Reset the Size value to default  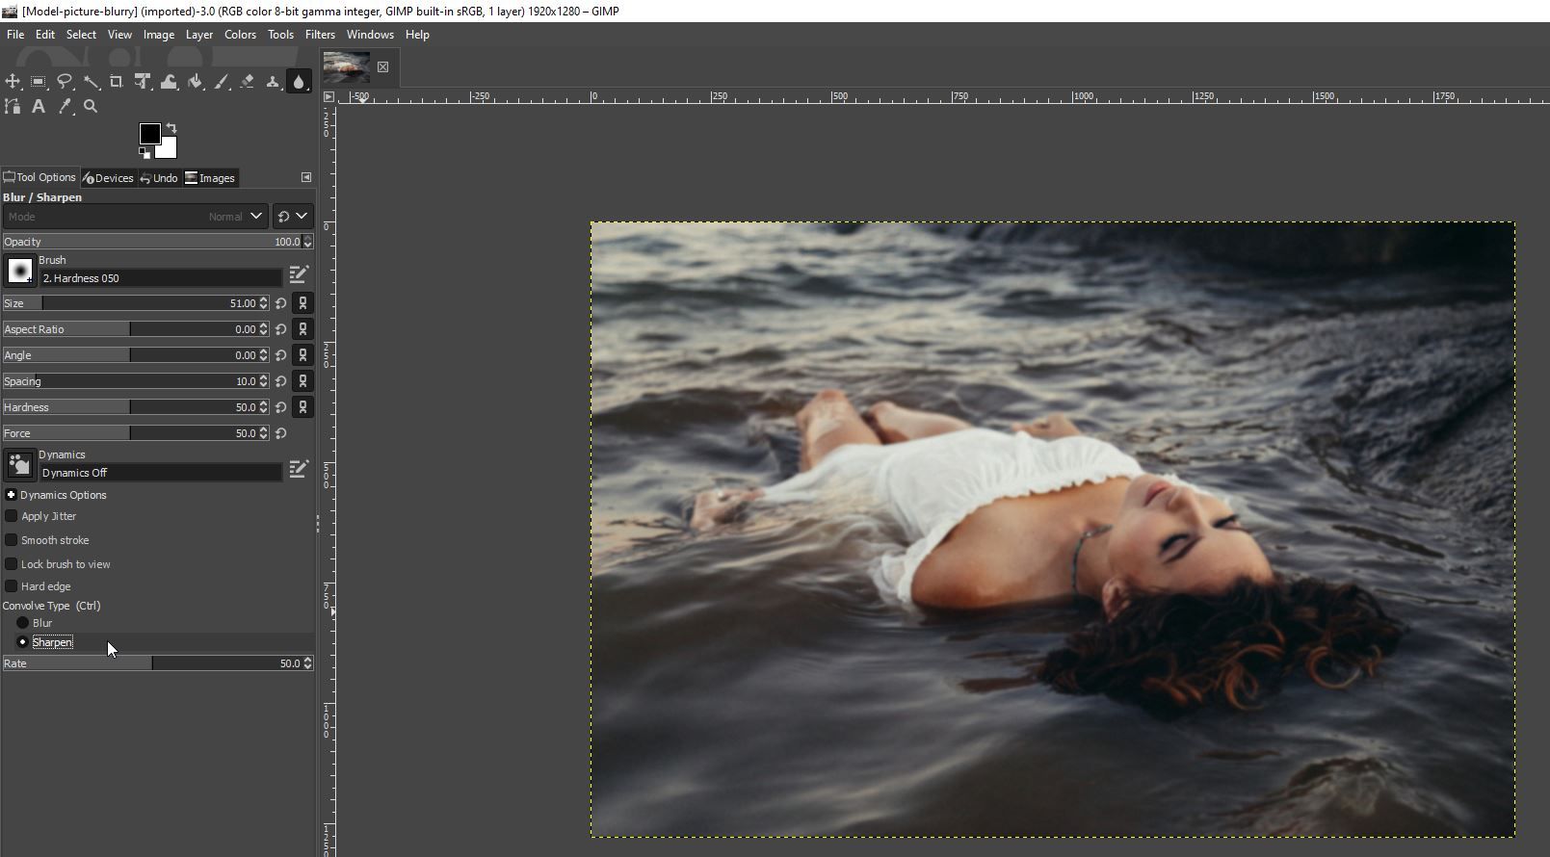(x=281, y=303)
